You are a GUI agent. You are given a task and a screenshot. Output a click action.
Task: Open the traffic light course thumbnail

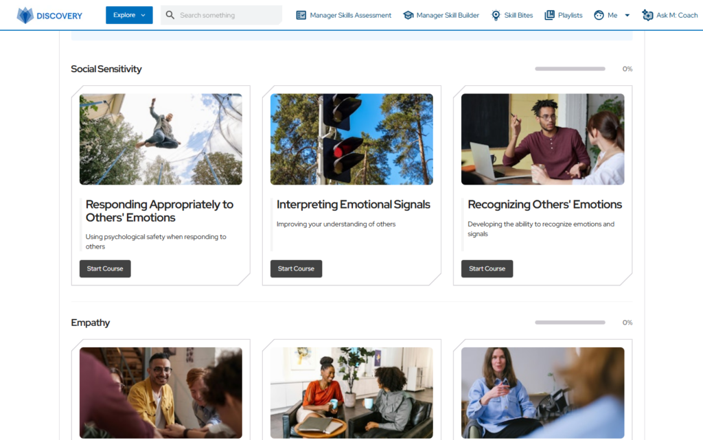pyautogui.click(x=351, y=139)
